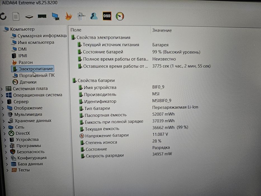Expand the Системная плата node

[2, 89]
